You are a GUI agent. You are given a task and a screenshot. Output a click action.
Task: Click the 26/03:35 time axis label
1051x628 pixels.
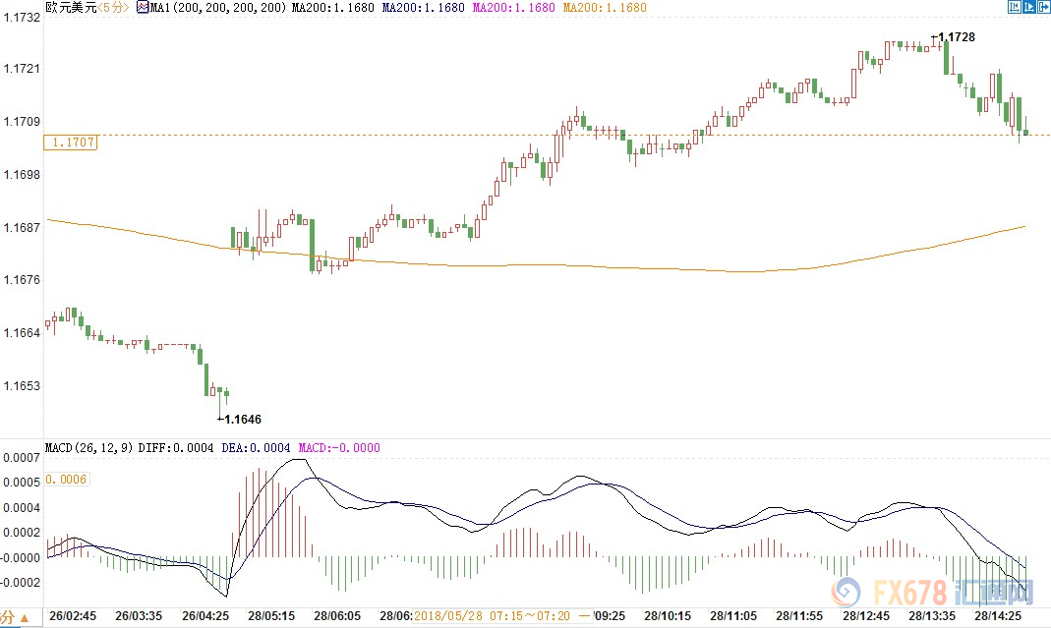[139, 615]
